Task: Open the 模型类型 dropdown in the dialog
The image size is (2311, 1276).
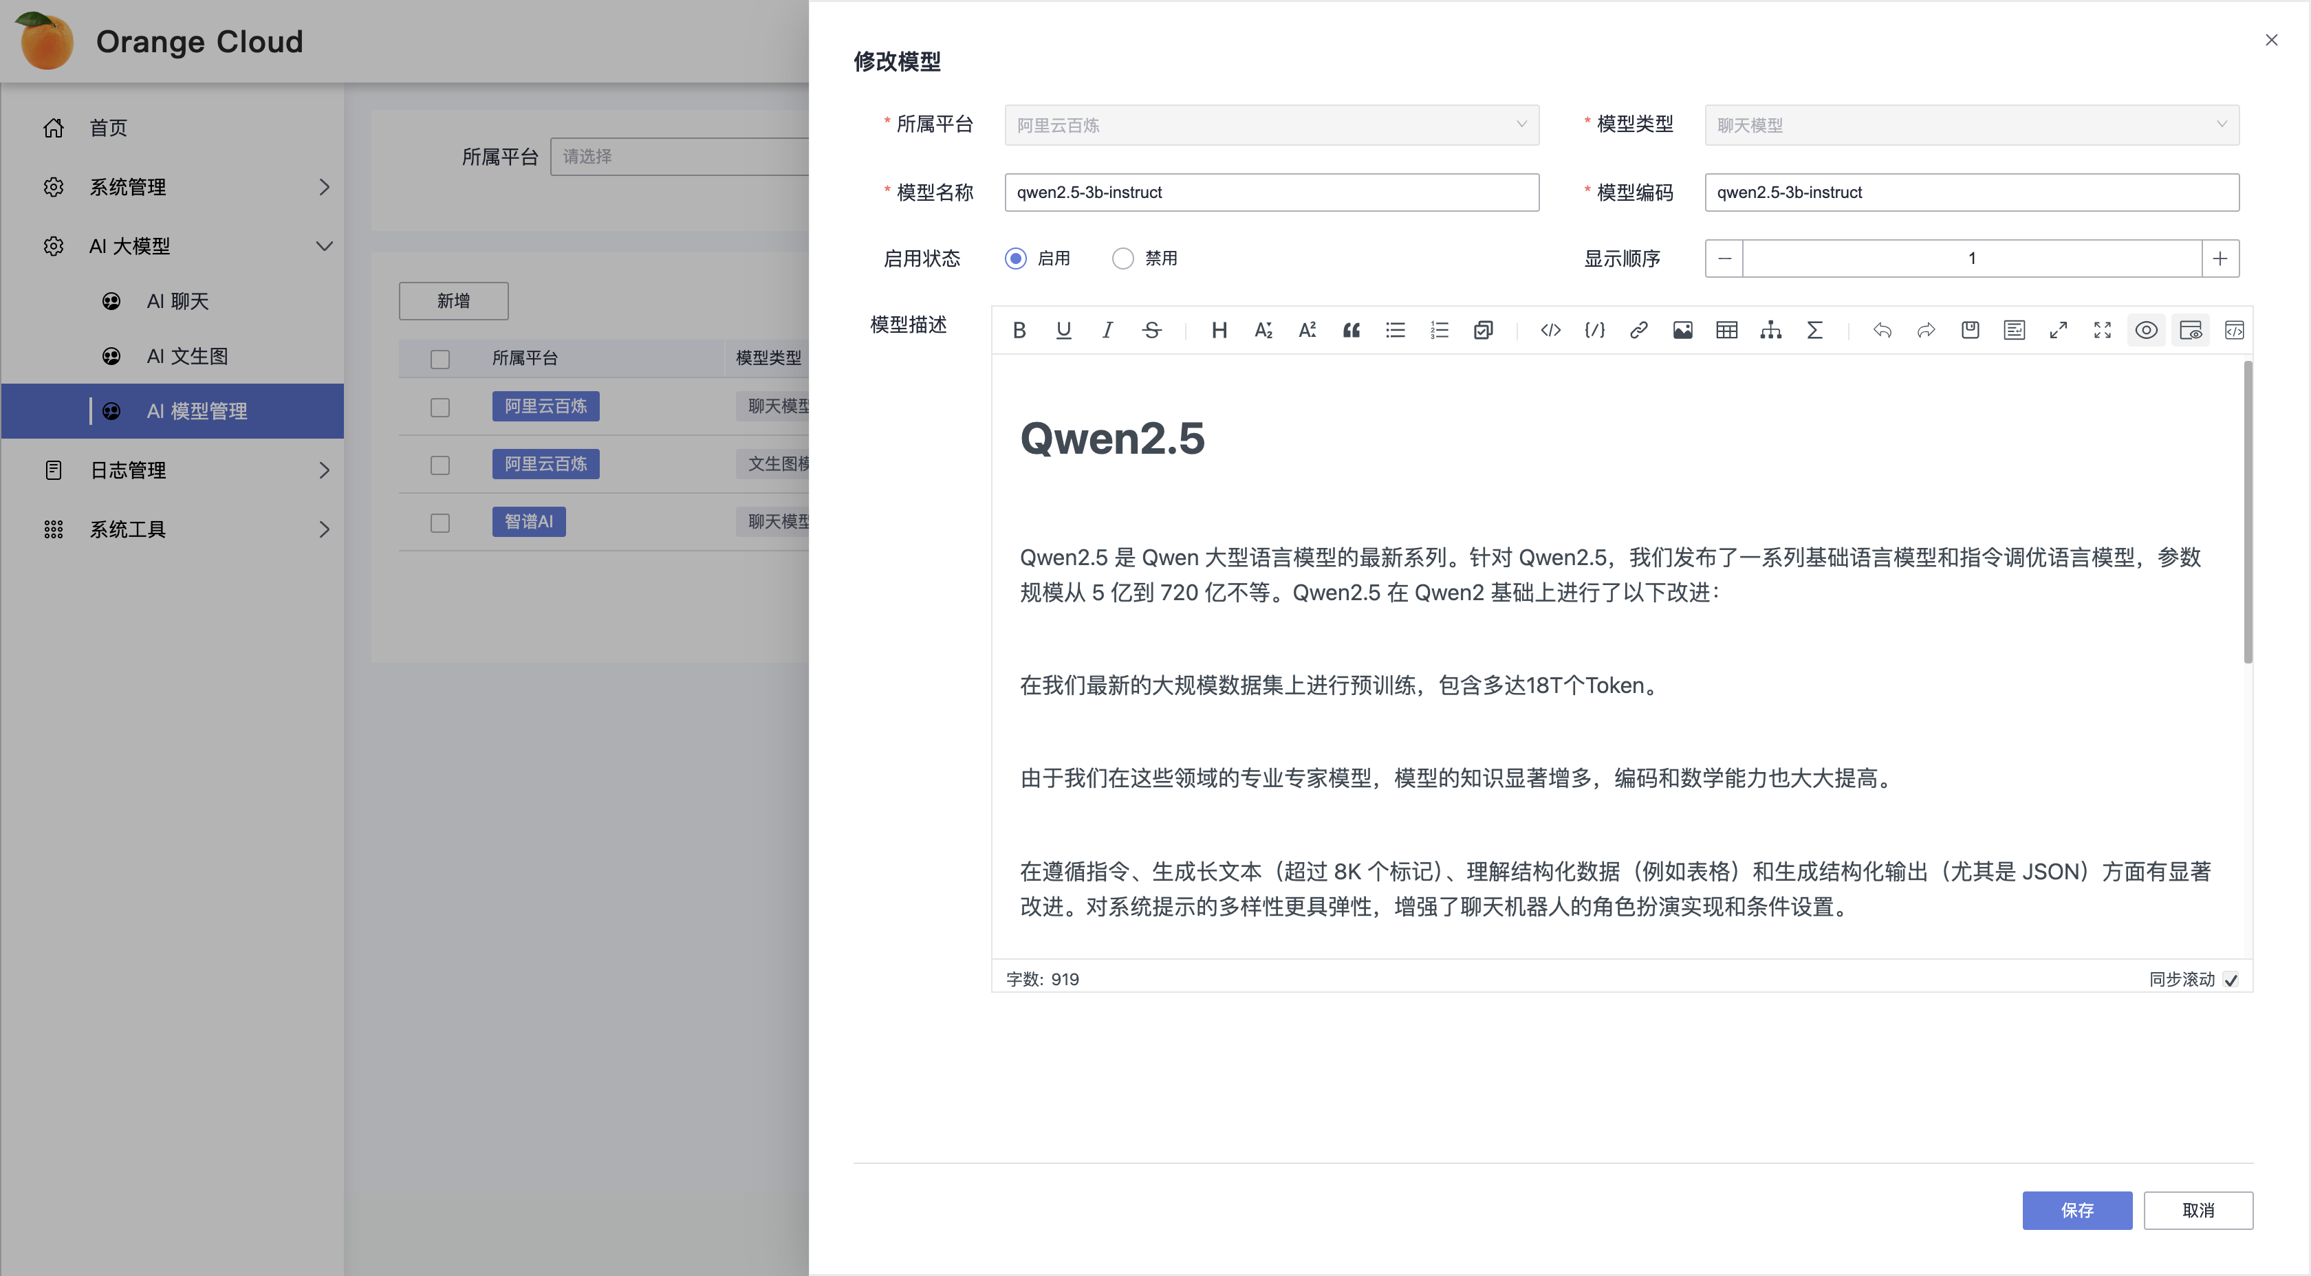Action: point(1971,124)
